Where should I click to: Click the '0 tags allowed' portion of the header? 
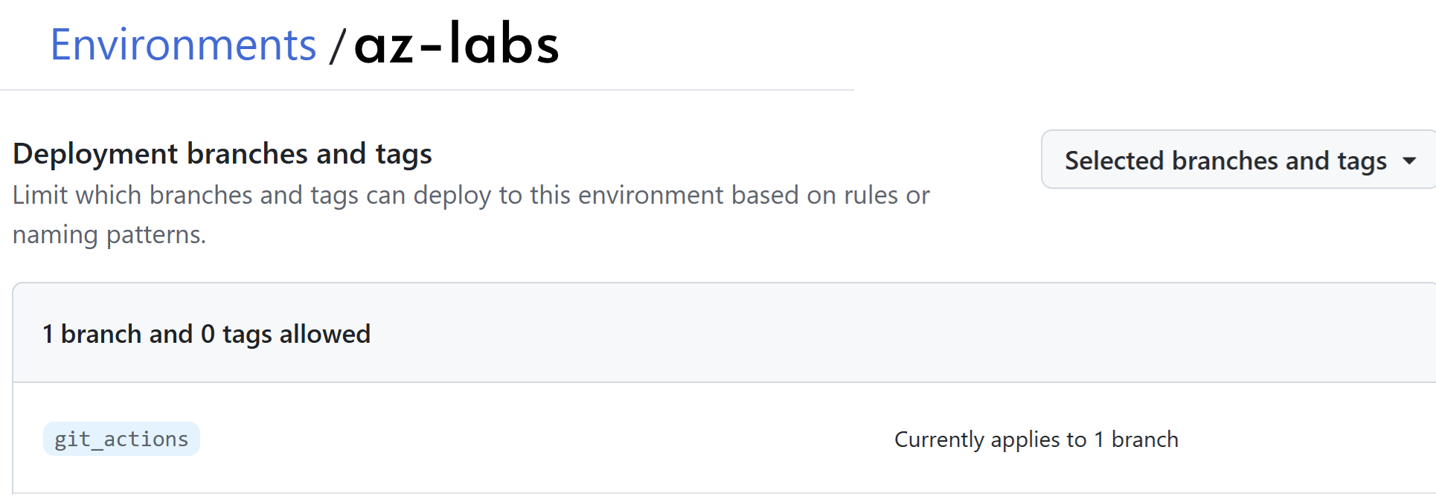point(285,334)
